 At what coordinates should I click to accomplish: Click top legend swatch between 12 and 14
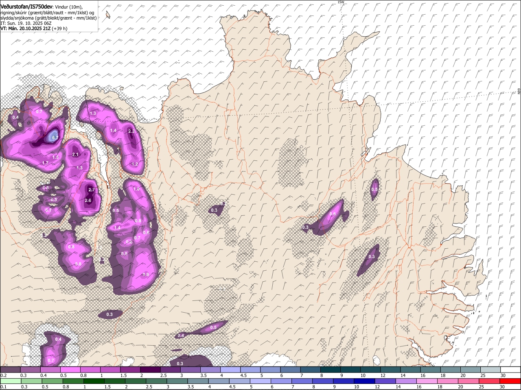[390, 369]
